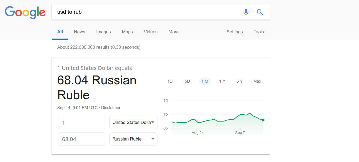359x162 pixels.
Task: Open the Videos tab
Action: pyautogui.click(x=151, y=32)
